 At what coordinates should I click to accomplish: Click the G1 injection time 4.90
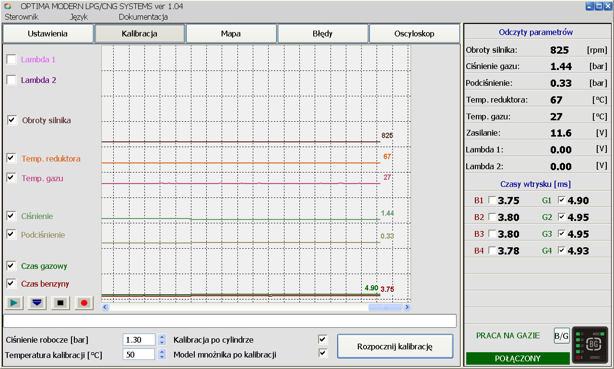(578, 201)
